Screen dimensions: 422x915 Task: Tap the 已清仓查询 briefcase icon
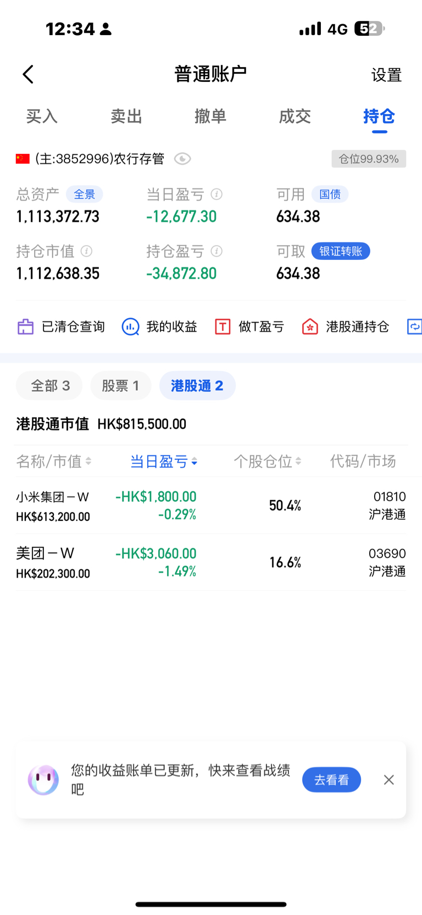pyautogui.click(x=25, y=326)
